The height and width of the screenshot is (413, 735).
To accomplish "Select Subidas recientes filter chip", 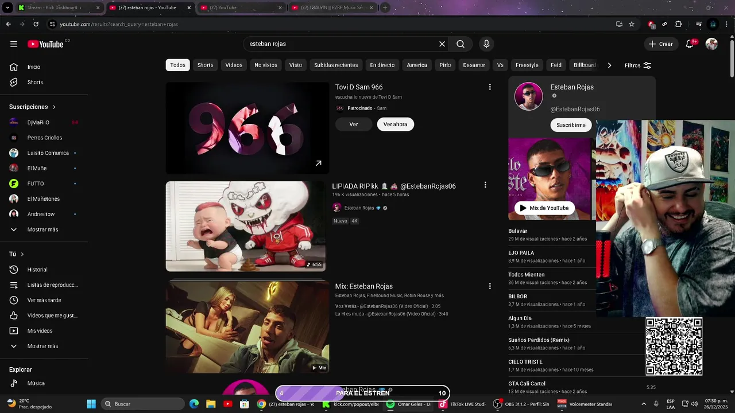I will point(336,65).
